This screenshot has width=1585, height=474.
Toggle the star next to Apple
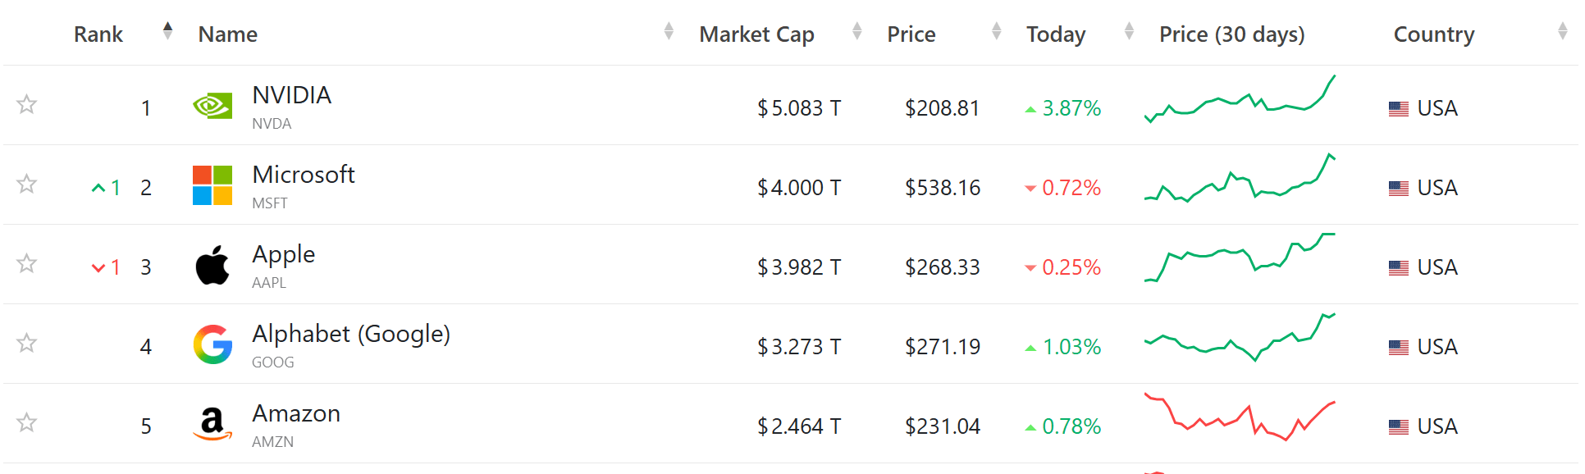[x=26, y=264]
